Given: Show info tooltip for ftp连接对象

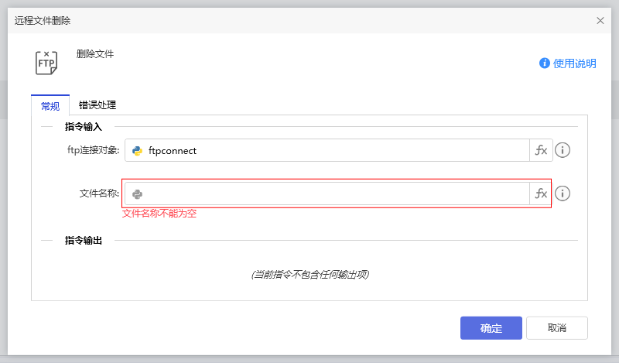Looking at the screenshot, I should pos(563,150).
